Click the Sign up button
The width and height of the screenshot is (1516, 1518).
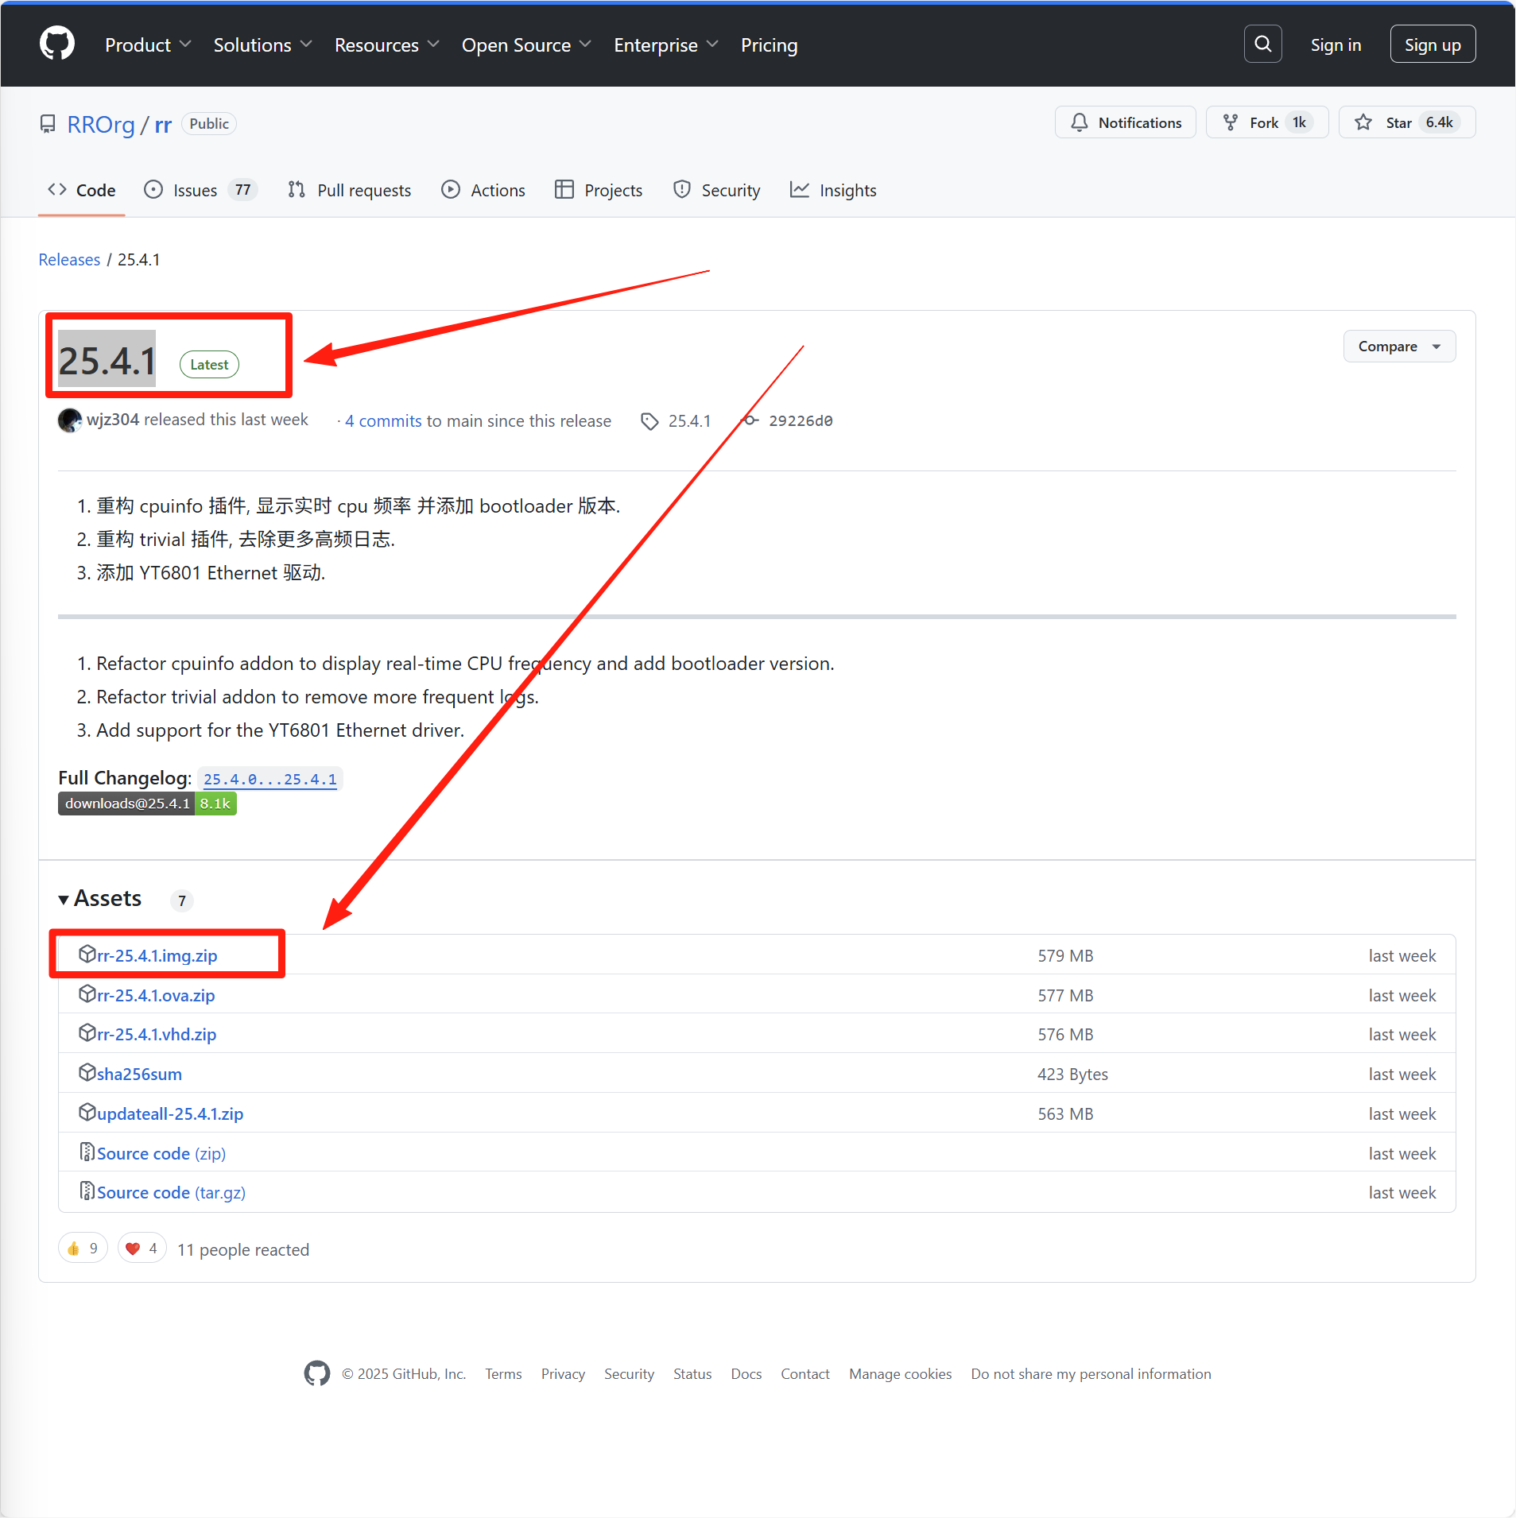[1432, 44]
